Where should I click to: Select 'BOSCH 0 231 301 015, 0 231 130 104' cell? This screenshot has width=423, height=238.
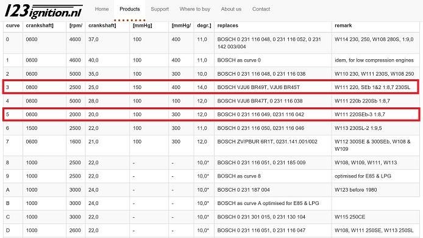[261, 217]
